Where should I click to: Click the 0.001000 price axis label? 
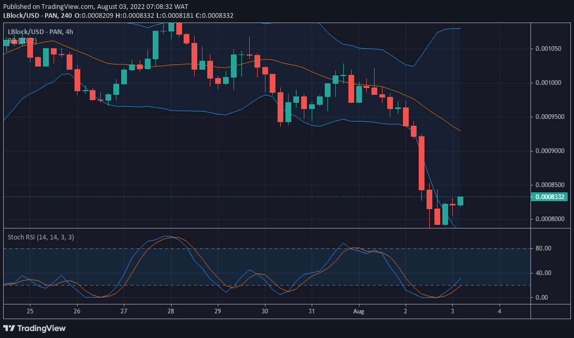pyautogui.click(x=548, y=83)
